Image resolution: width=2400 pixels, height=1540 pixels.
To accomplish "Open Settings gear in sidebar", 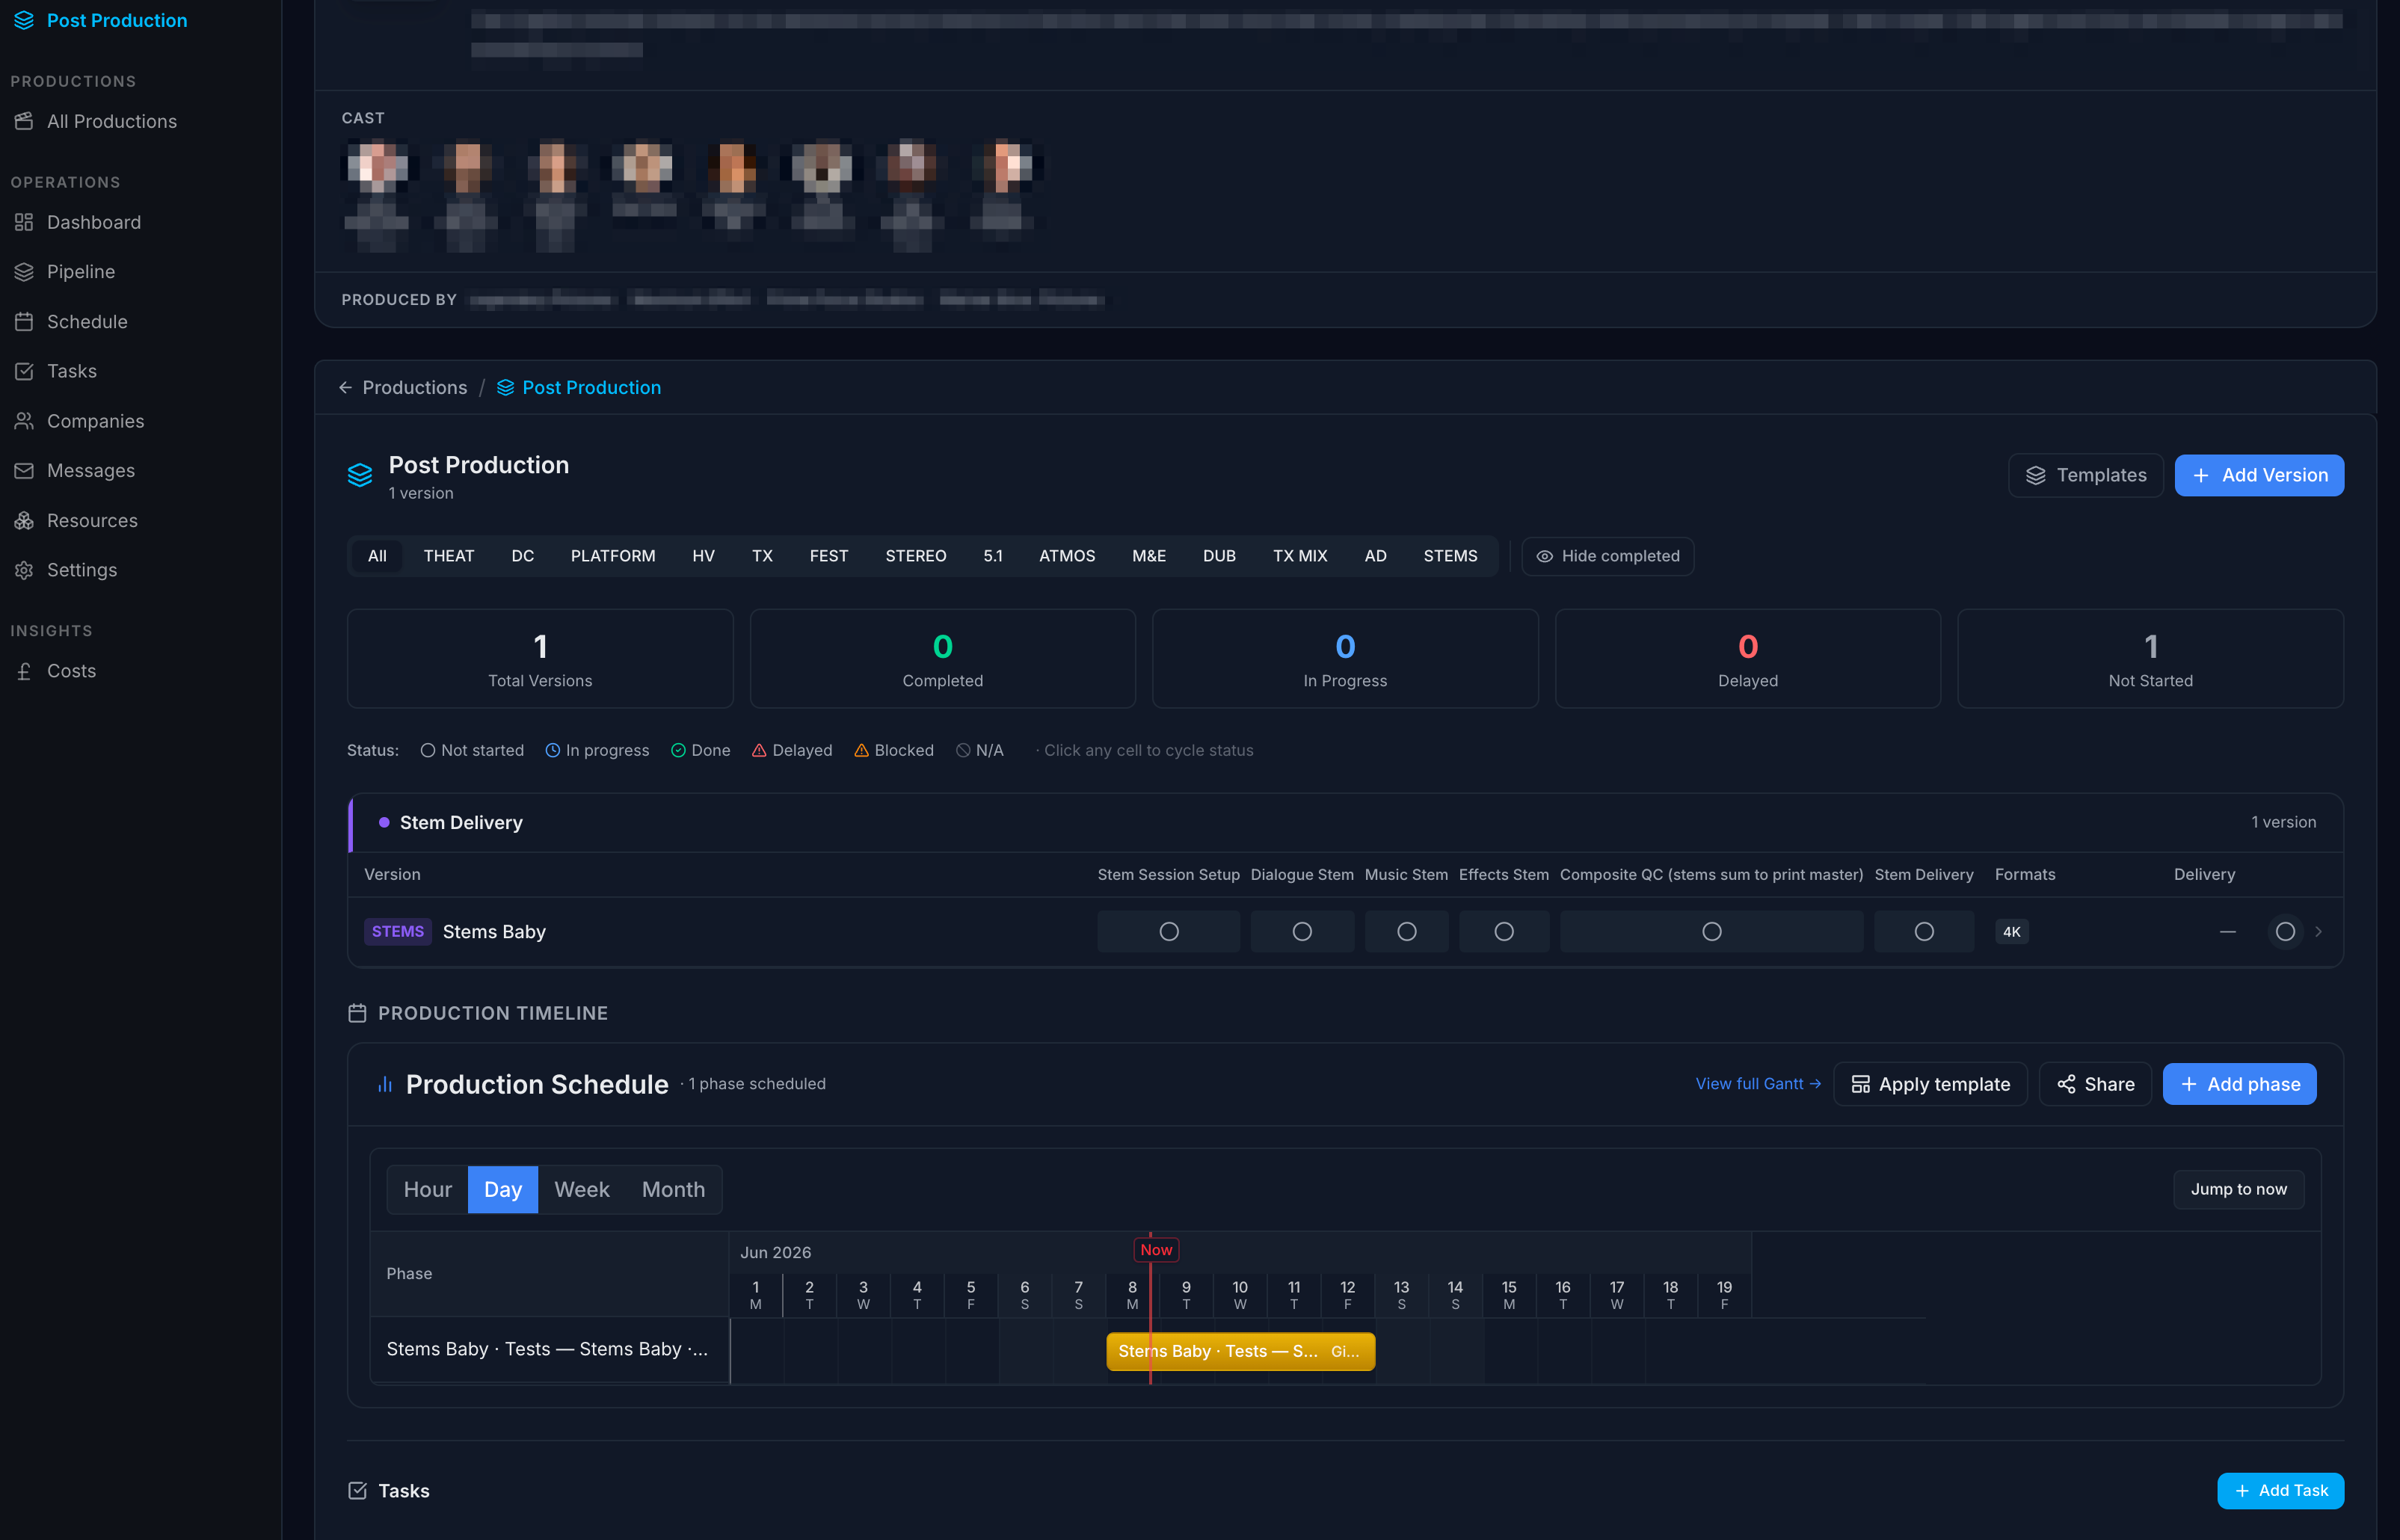I will 24,570.
